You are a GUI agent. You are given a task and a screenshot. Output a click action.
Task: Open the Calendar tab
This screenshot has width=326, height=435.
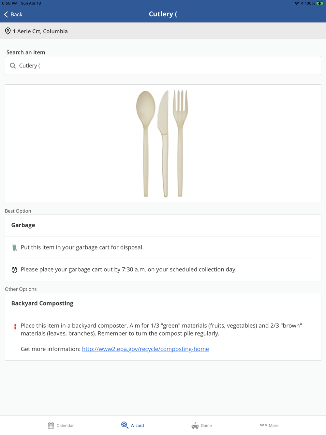click(x=65, y=426)
